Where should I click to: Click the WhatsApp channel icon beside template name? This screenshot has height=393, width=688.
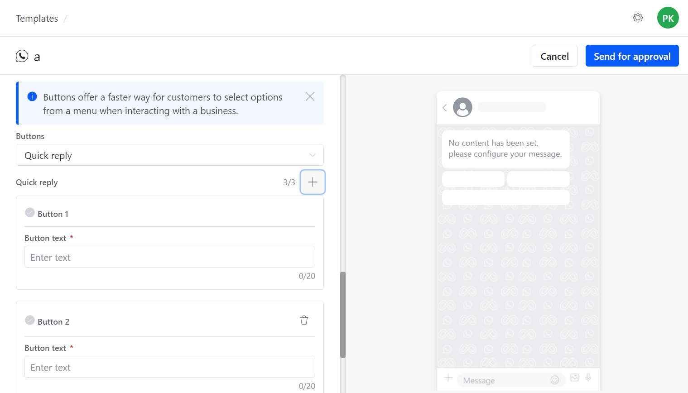22,56
